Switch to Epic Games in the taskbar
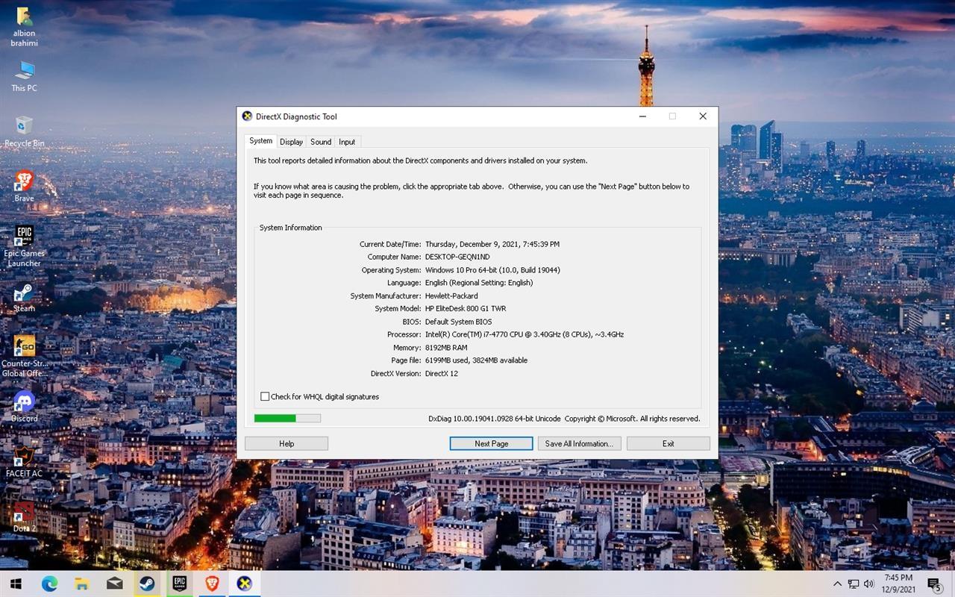Screen dimensions: 955x597 coord(179,584)
